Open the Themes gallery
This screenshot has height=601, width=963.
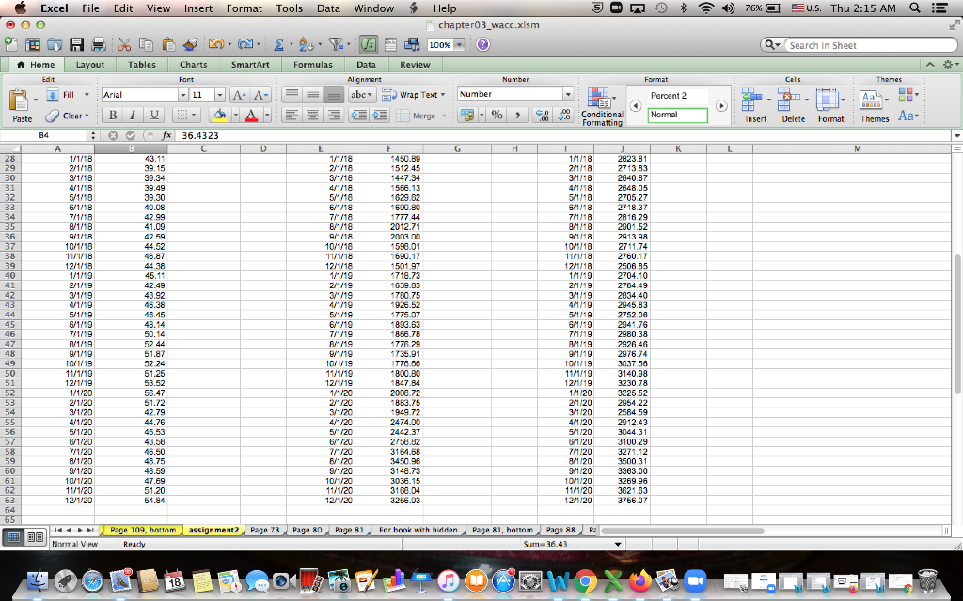click(874, 105)
